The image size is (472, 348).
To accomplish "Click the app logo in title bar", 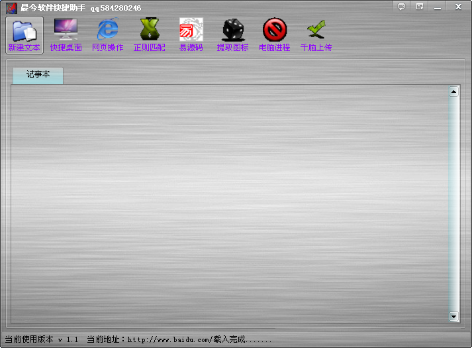I will coord(11,8).
